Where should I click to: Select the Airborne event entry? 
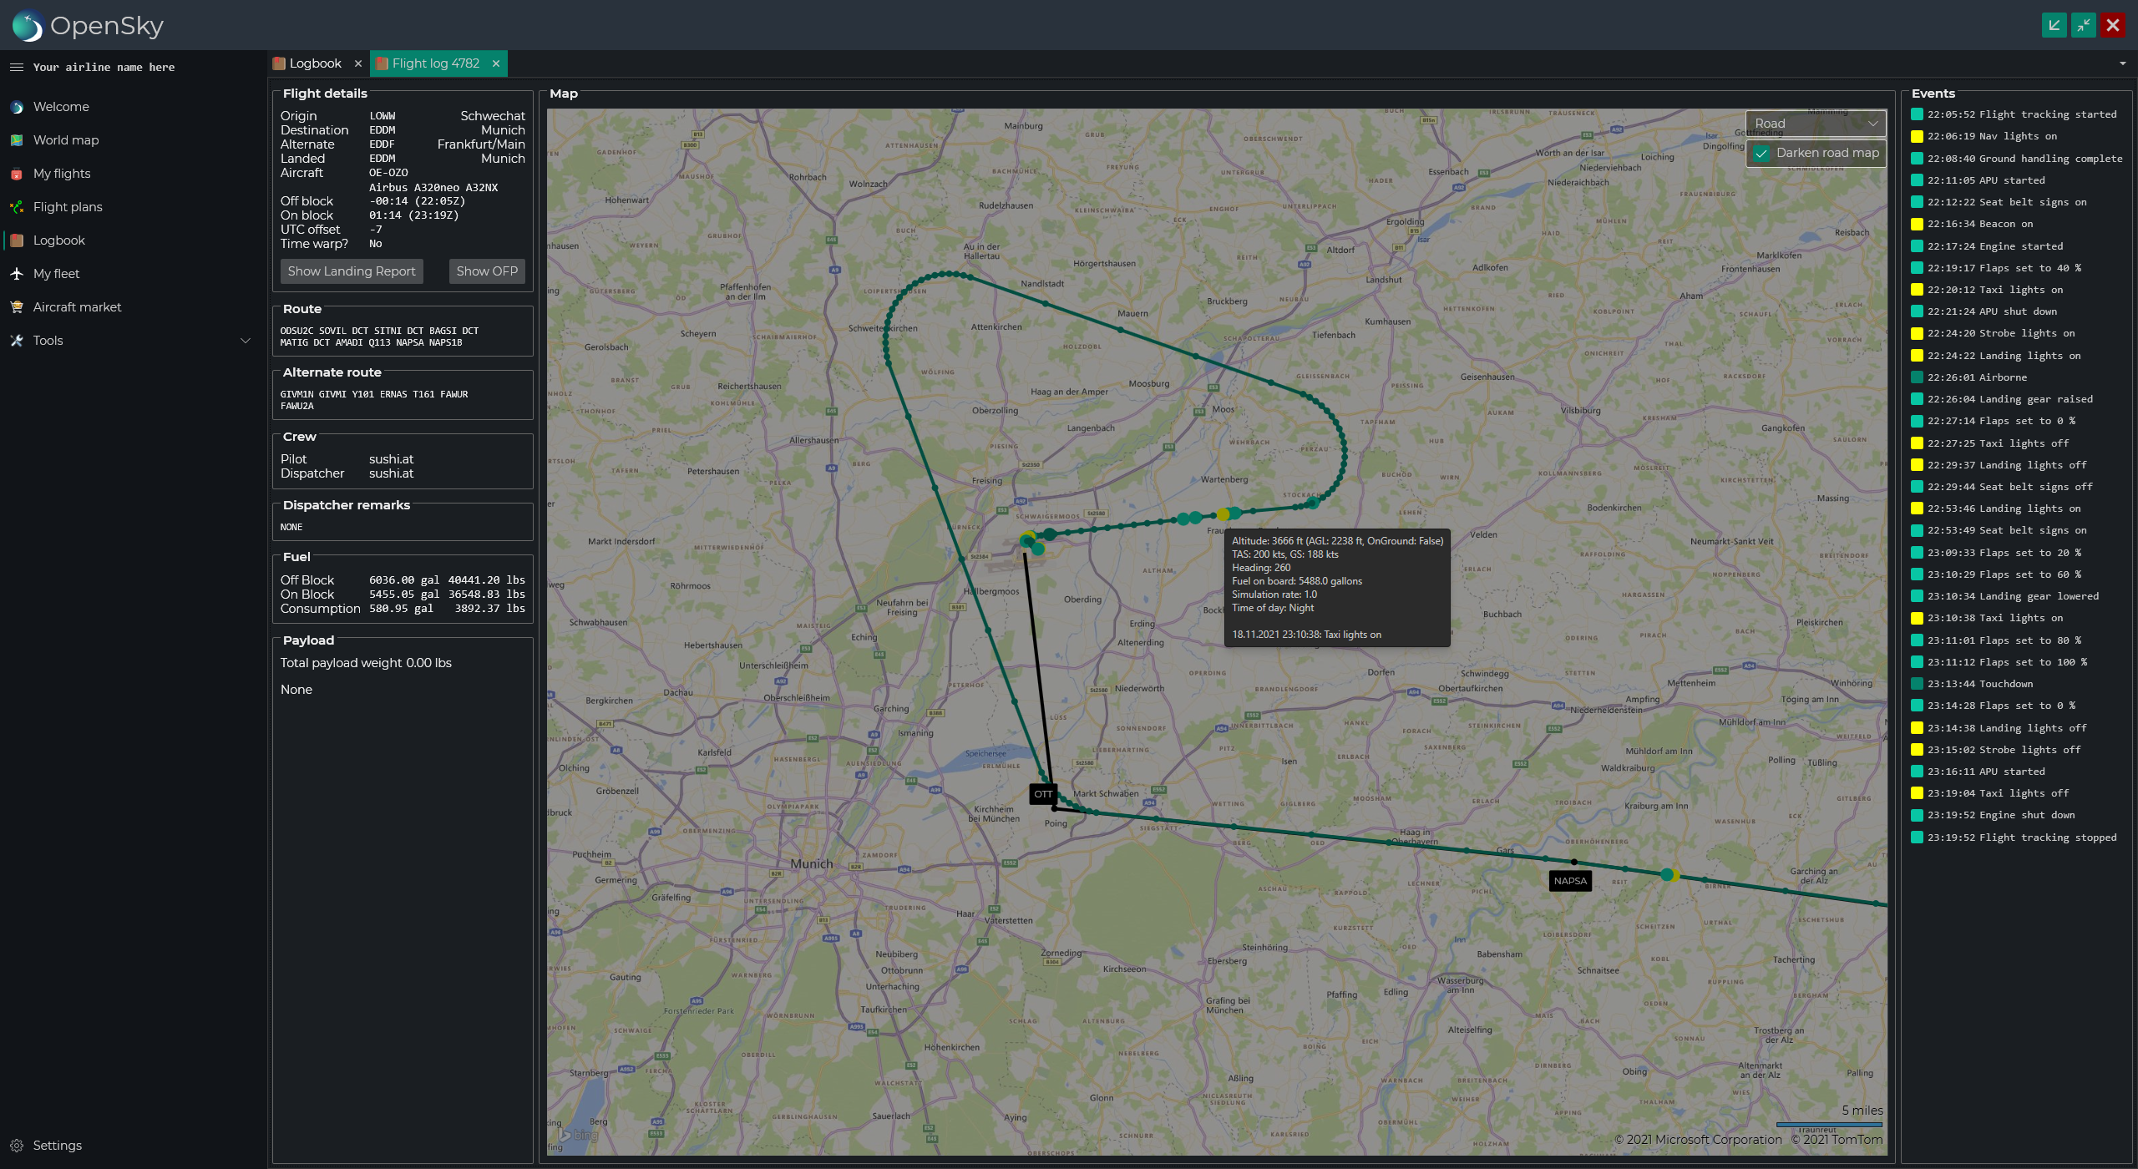click(1976, 377)
